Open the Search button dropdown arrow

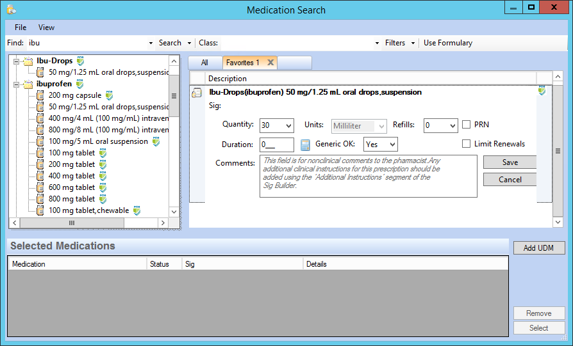[189, 43]
